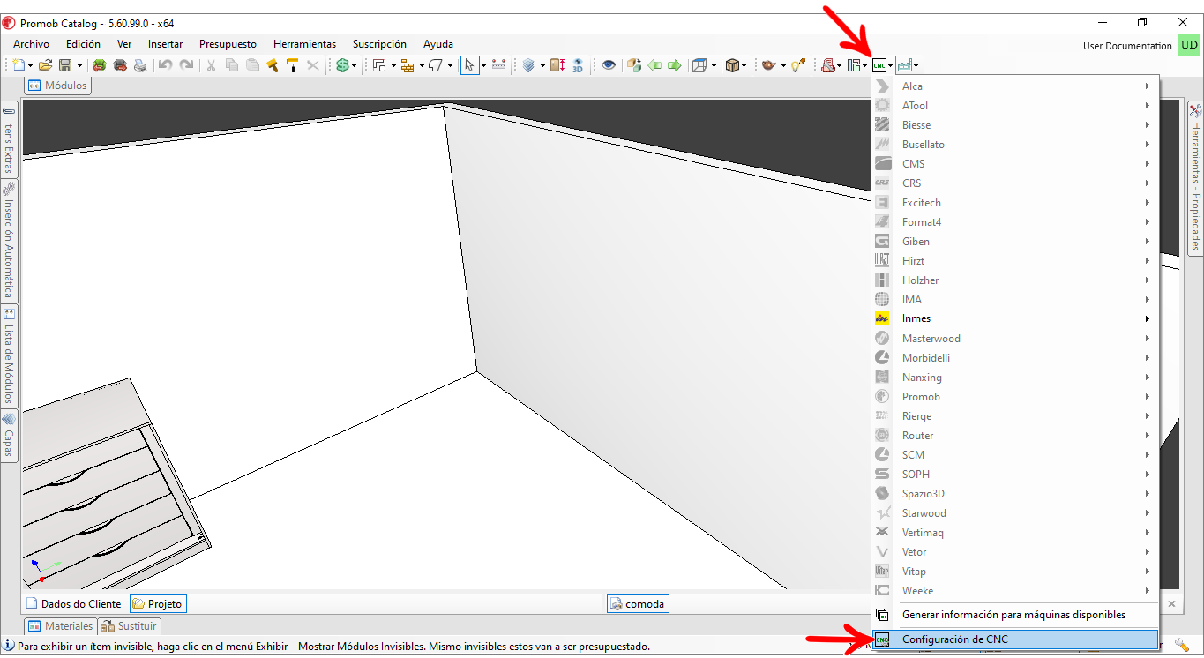This screenshot has width=1204, height=658.
Task: Copy selection with copy icon
Action: tap(232, 65)
